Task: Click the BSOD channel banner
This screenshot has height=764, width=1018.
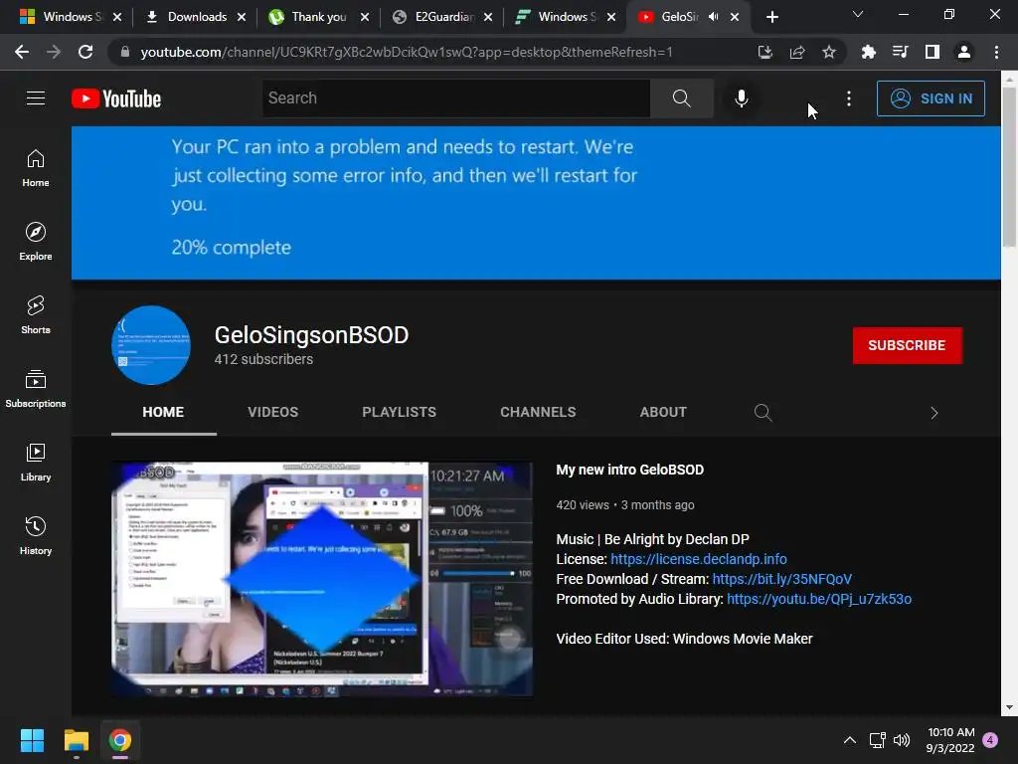Action: coord(536,203)
